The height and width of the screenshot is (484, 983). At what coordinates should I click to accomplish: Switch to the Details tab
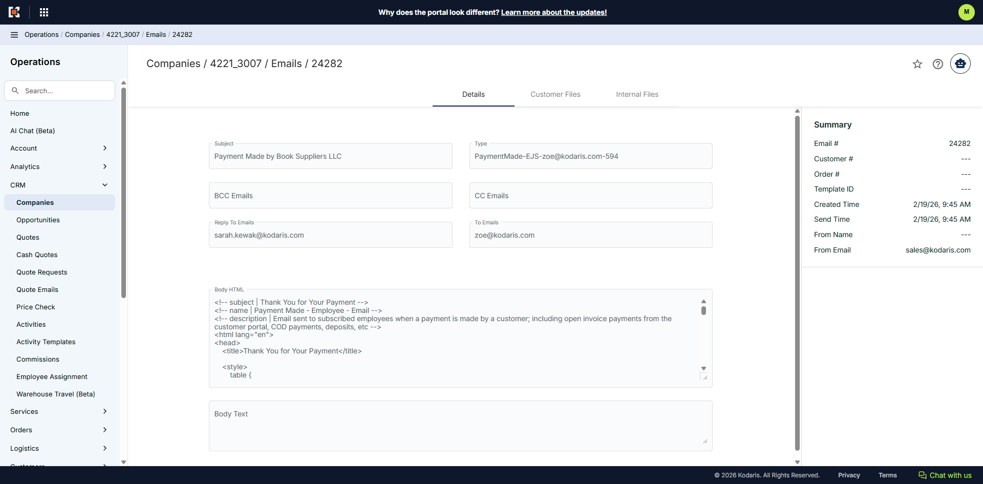tap(474, 94)
